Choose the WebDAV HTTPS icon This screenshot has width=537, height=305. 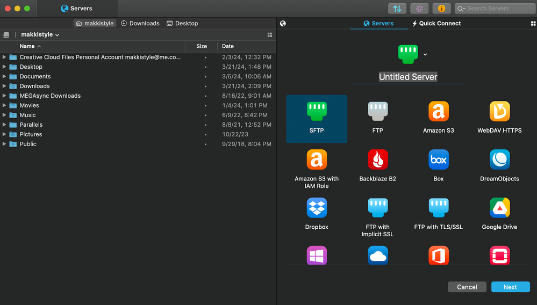pos(499,112)
